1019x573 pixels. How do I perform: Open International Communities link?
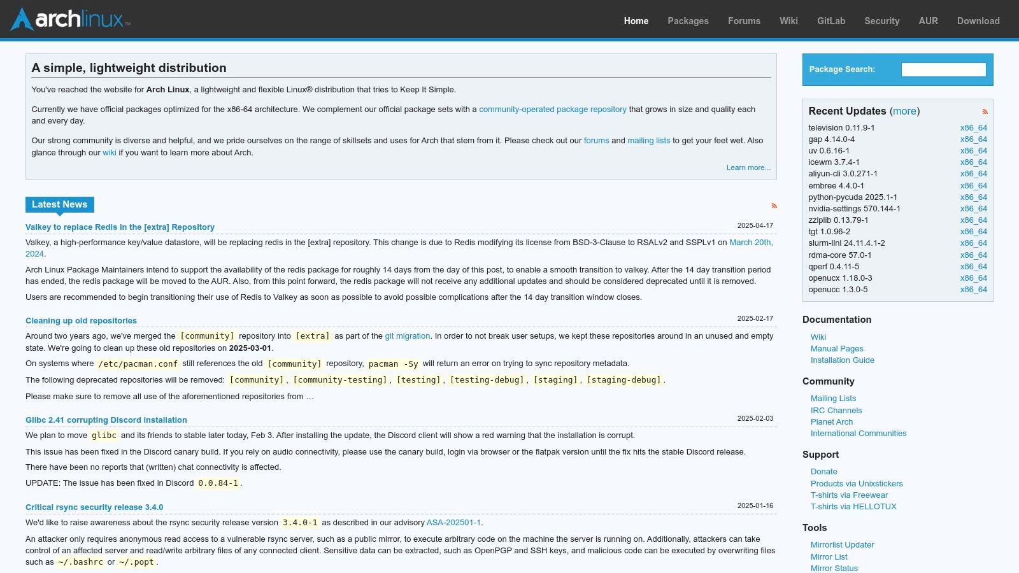coord(858,434)
